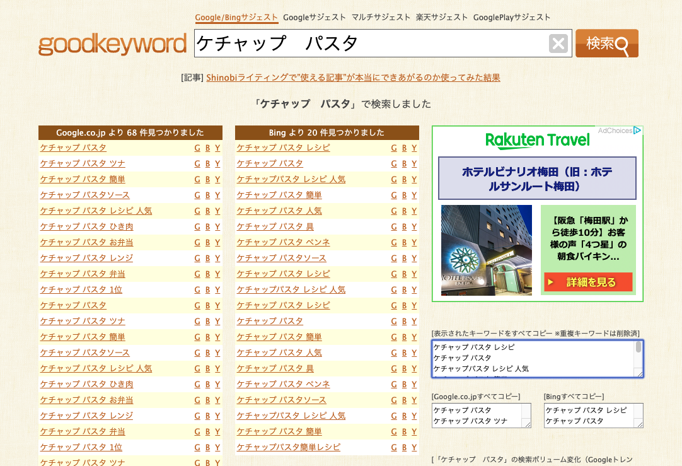
Task: Select the Google/Bingサジェスト menu item
Action: tap(236, 18)
